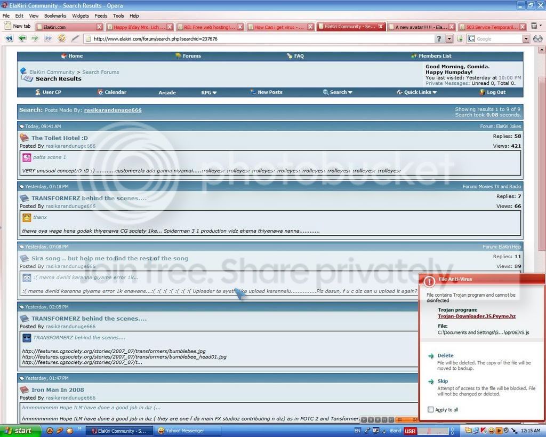Switch to Yahoo! Messenger taskbar button
This screenshot has height=437, width=546.
[x=187, y=431]
